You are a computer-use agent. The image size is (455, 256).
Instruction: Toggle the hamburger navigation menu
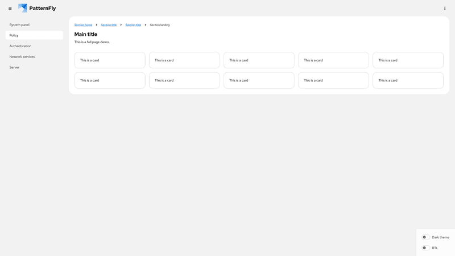[10, 9]
